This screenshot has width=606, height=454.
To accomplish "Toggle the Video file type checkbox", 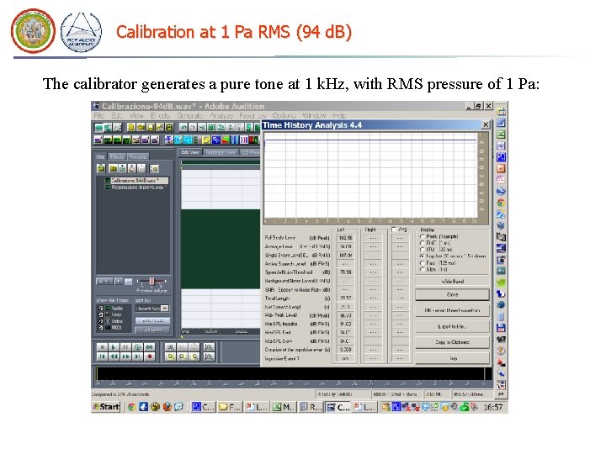I will [101, 321].
